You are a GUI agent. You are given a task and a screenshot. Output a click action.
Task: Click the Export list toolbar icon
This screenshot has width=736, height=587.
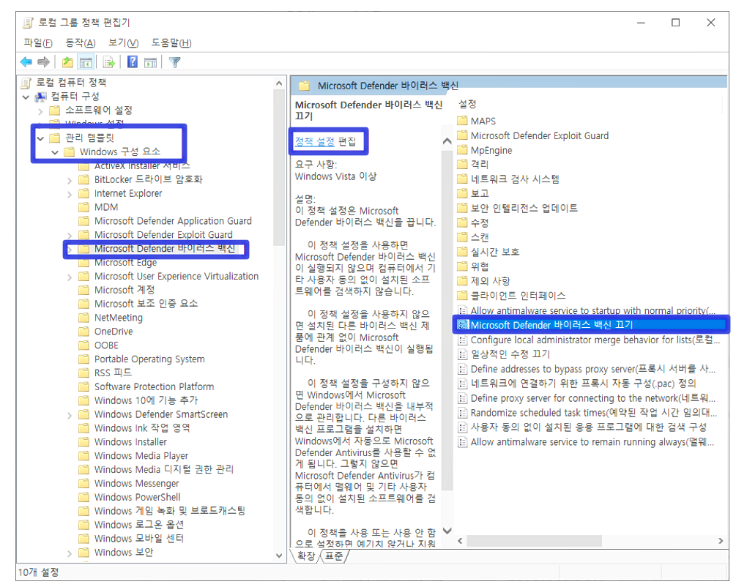click(x=109, y=62)
